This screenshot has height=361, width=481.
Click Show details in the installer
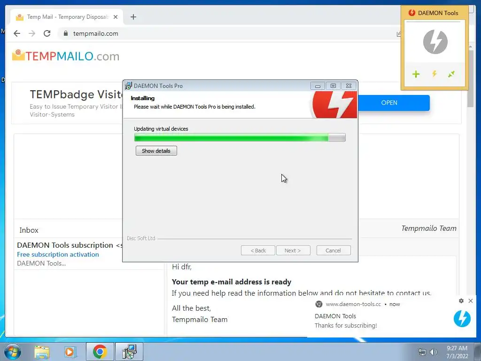pos(156,151)
